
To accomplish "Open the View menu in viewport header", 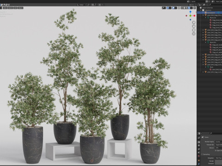I will [x=5, y=8].
